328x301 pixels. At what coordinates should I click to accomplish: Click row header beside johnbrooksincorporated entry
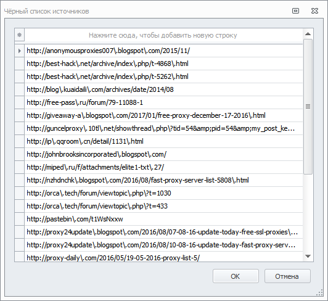(x=20, y=154)
